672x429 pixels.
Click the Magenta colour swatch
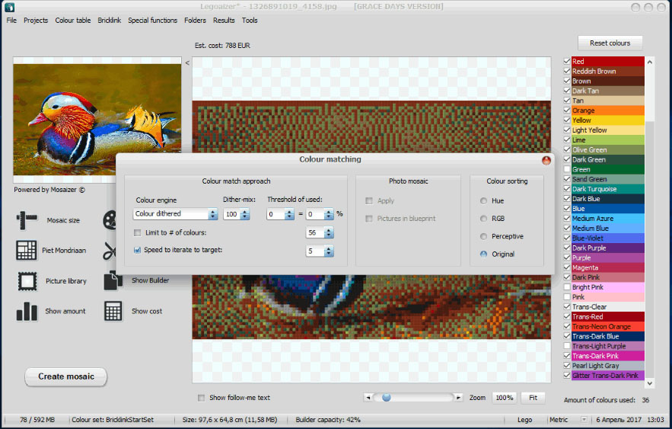[x=608, y=267]
